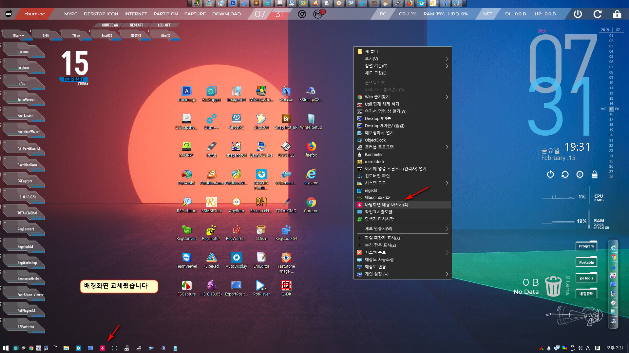Open PartAssist desktop icon
The width and height of the screenshot is (629, 353).
point(187,177)
